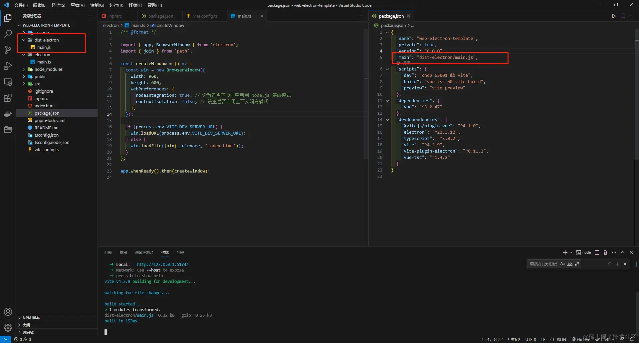Viewport: 639px width, 343px height.
Task: Open the Run and Debug view
Action: tap(8, 66)
